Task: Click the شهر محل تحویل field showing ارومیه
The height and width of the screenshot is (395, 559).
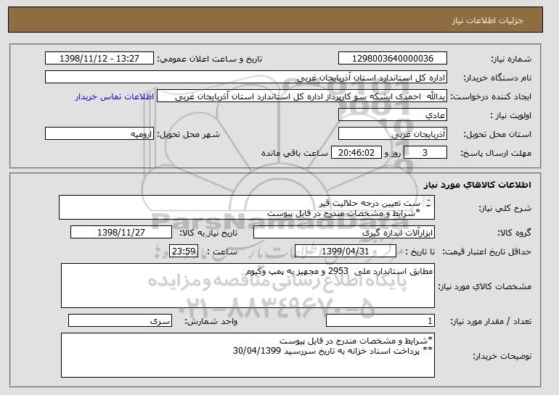Action: click(99, 134)
